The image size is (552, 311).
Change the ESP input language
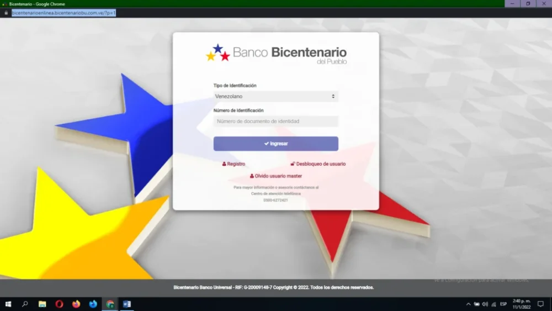503,304
